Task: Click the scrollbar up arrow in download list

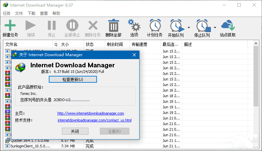Action: tap(256, 43)
